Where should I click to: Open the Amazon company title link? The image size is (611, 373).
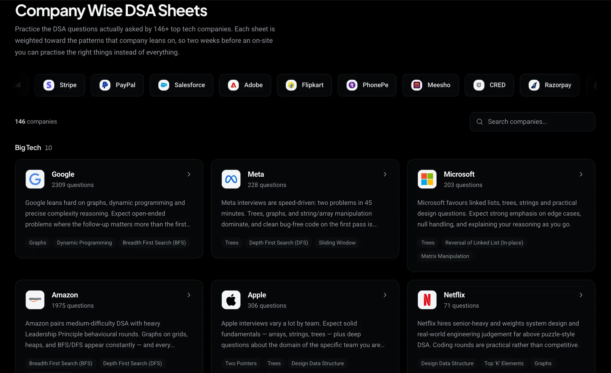point(65,295)
